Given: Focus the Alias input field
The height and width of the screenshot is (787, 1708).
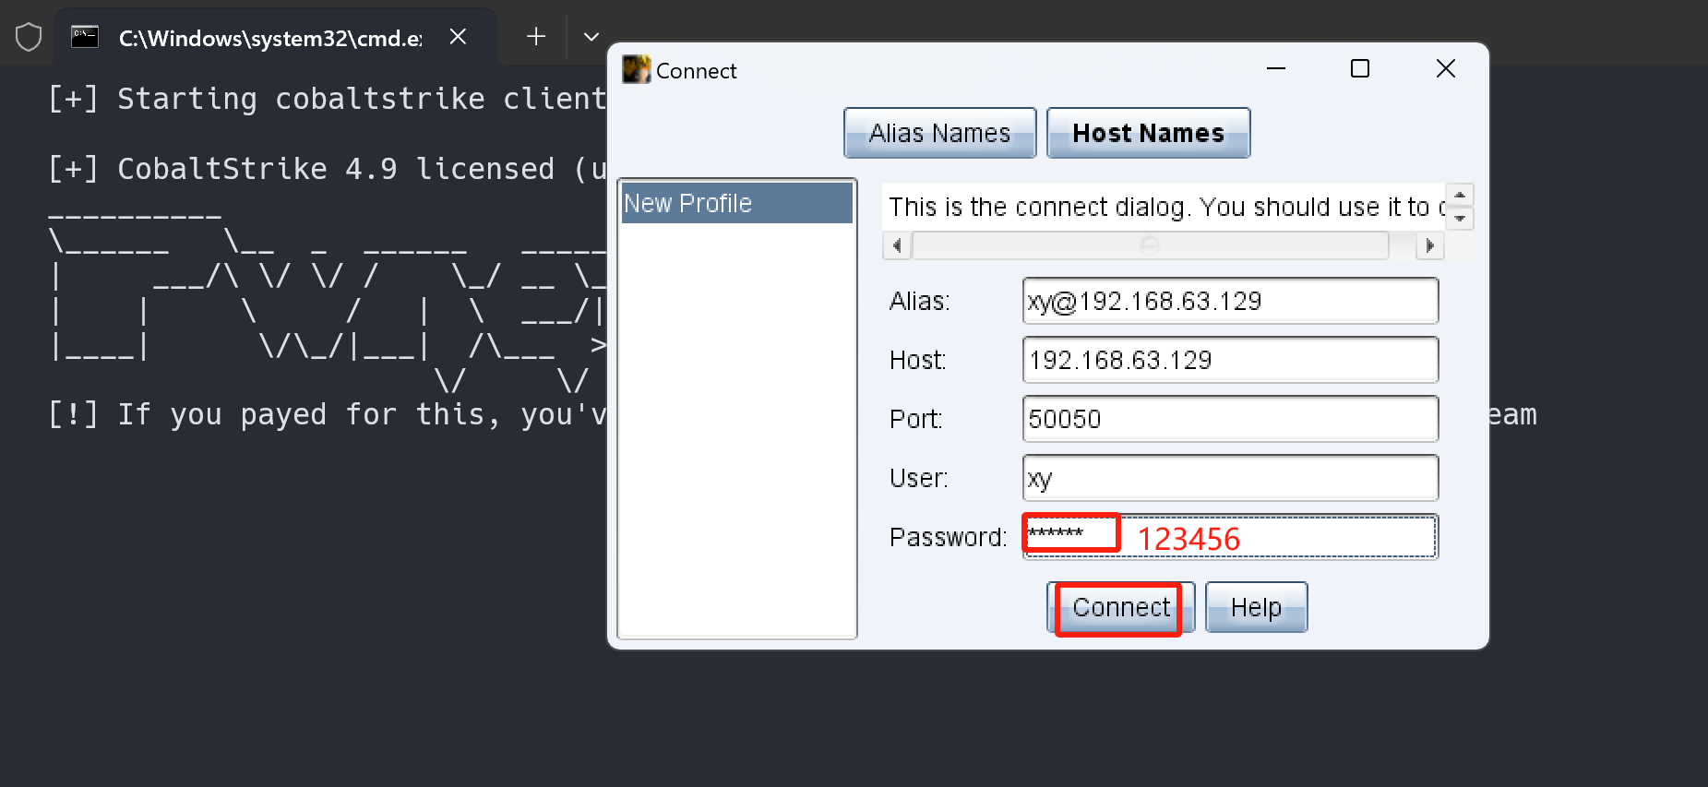Looking at the screenshot, I should click(1230, 301).
